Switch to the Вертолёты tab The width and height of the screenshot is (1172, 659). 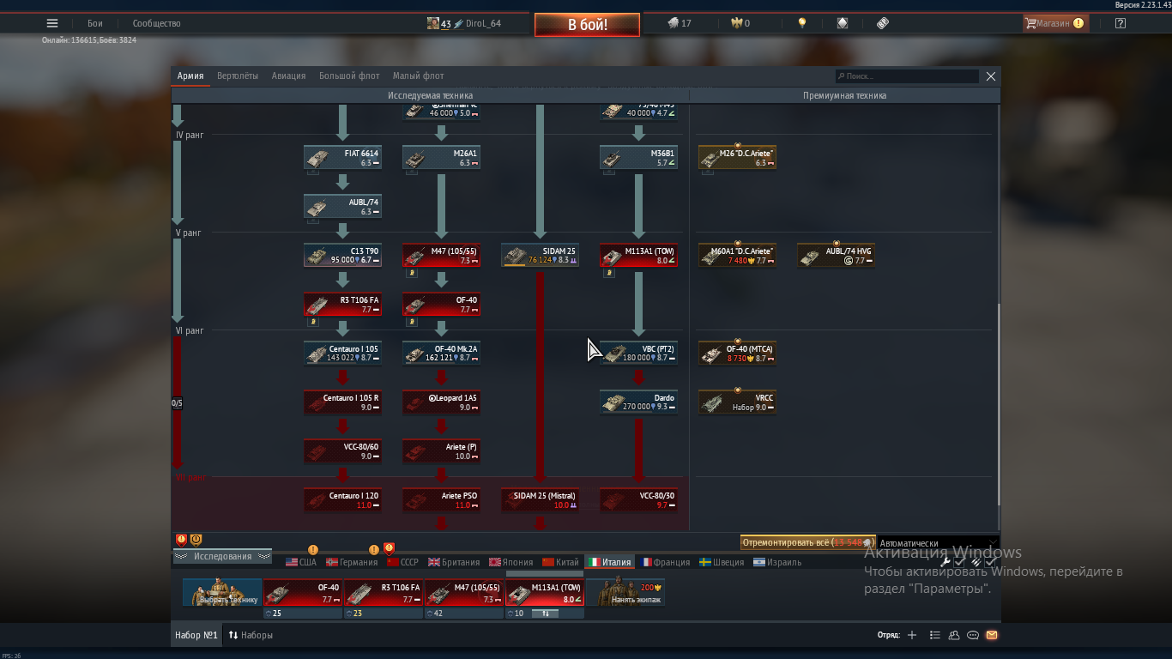[238, 76]
